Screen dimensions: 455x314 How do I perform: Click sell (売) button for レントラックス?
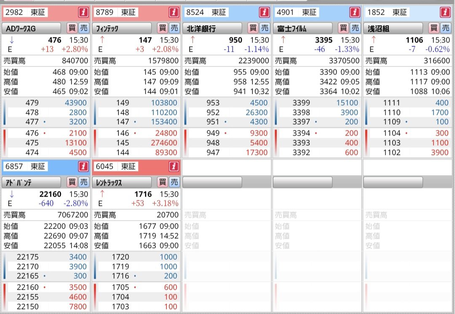click(x=174, y=182)
